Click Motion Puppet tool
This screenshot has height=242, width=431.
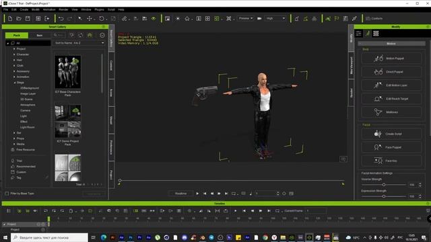pos(391,58)
